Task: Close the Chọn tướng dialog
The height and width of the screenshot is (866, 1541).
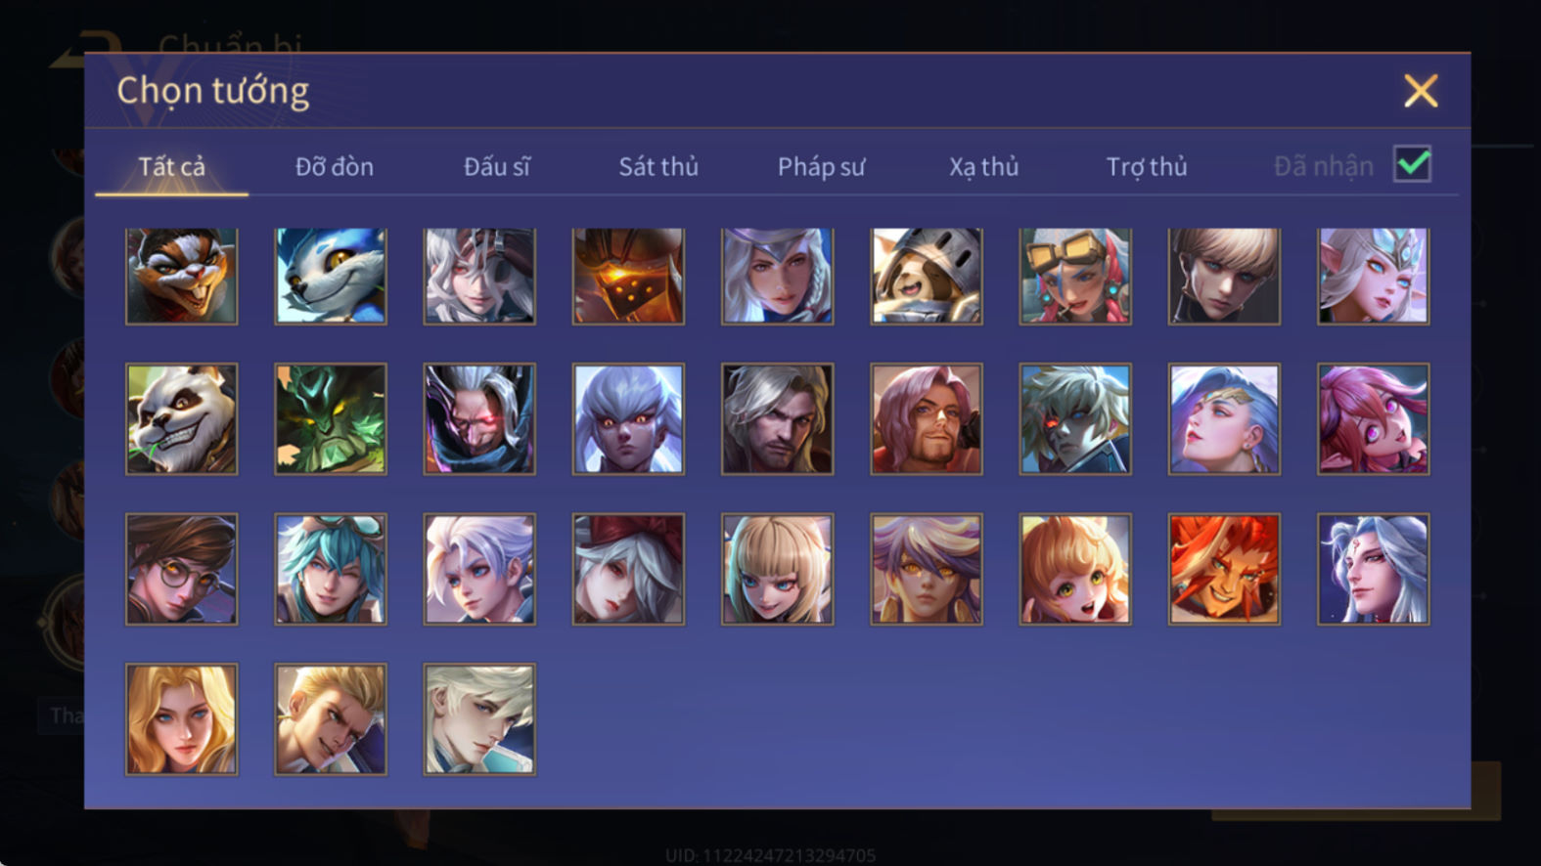Action: click(x=1421, y=91)
